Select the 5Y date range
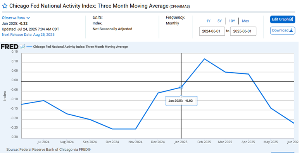Viewport: 302px width, 153px height. [x=219, y=21]
